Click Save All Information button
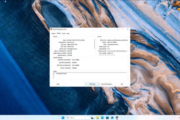The image size is (180, 120). 107,84
